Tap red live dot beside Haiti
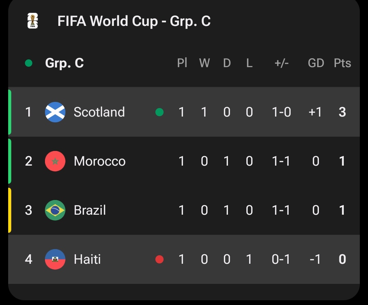 pos(159,259)
